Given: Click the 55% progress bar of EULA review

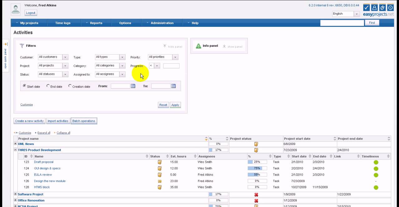Looking at the screenshot, I should (x=257, y=175).
